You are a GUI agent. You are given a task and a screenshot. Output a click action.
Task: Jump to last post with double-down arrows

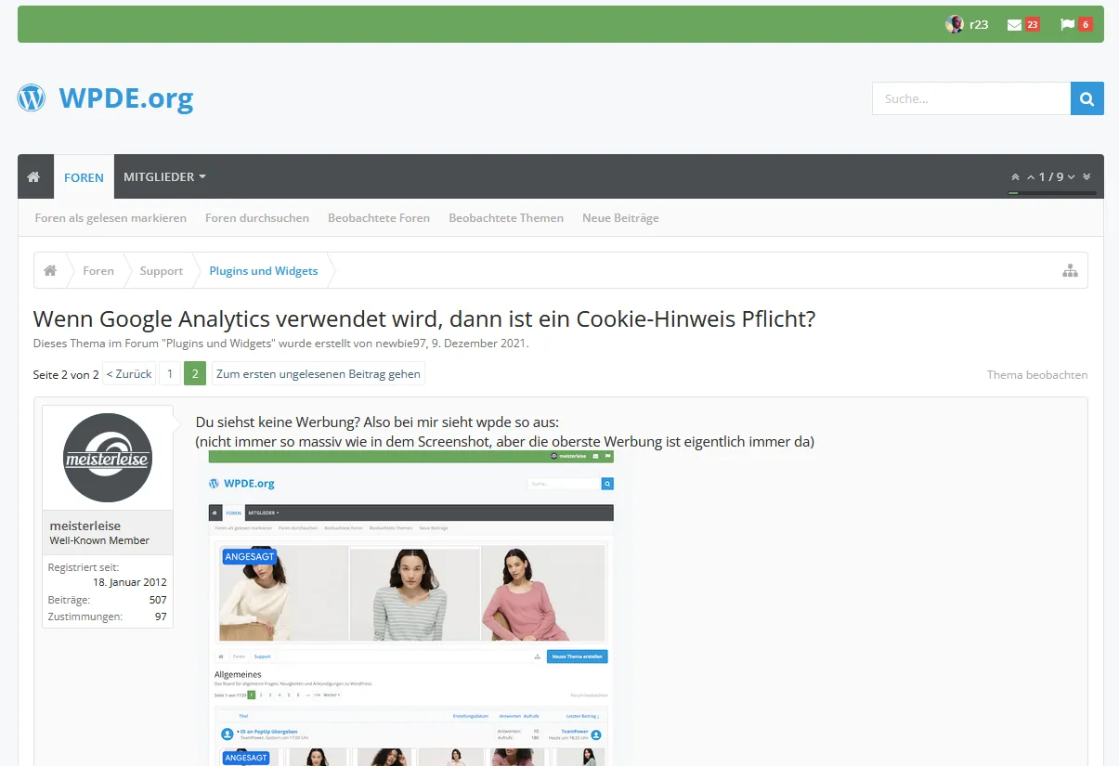tap(1086, 176)
